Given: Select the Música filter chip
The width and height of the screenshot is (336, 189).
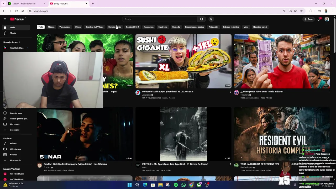Looking at the screenshot, I should tap(51, 27).
